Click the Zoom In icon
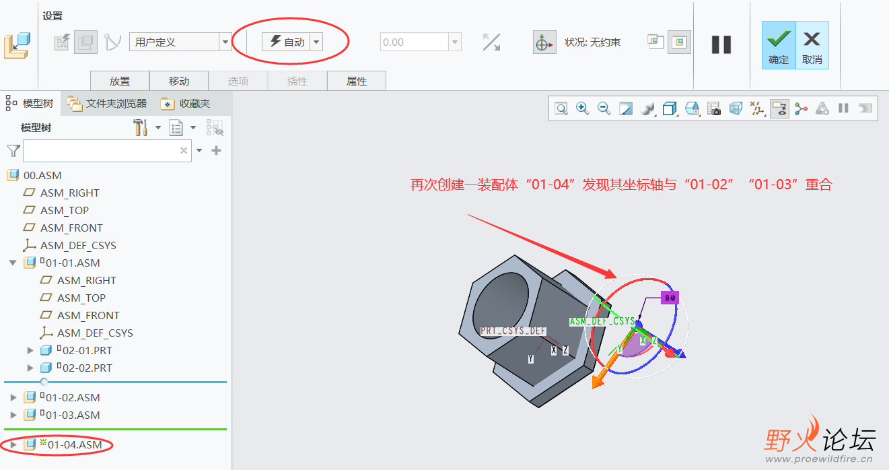 pyautogui.click(x=583, y=108)
